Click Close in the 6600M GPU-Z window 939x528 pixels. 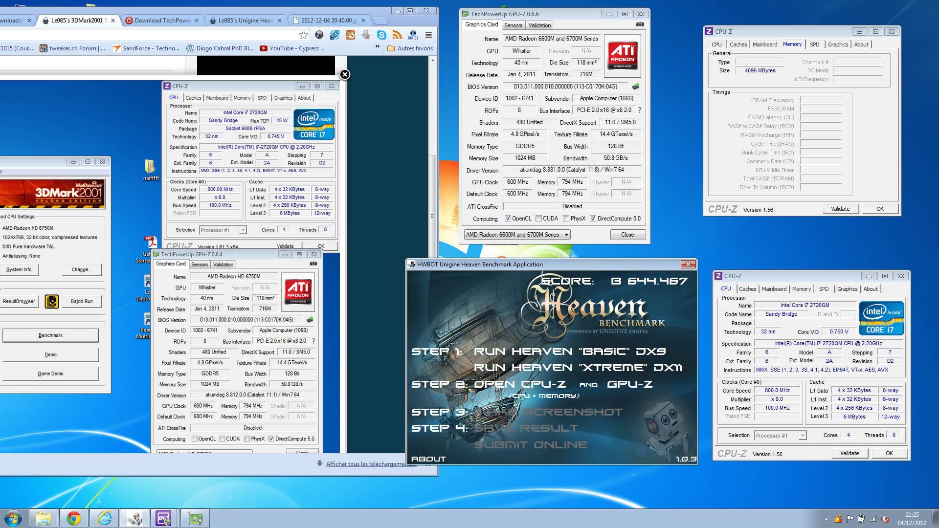[627, 235]
